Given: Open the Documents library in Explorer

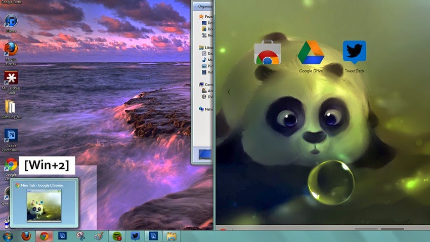Looking at the screenshot, I should coord(207,54).
